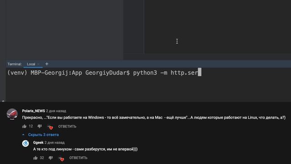Open the Polaris_NEWS channel name
Screen dimensions: 291x164
click(33, 111)
